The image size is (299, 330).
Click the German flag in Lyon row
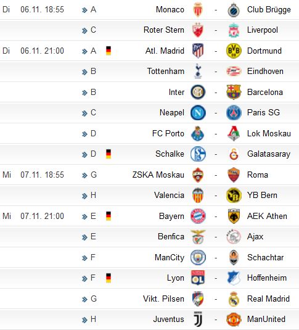109,278
